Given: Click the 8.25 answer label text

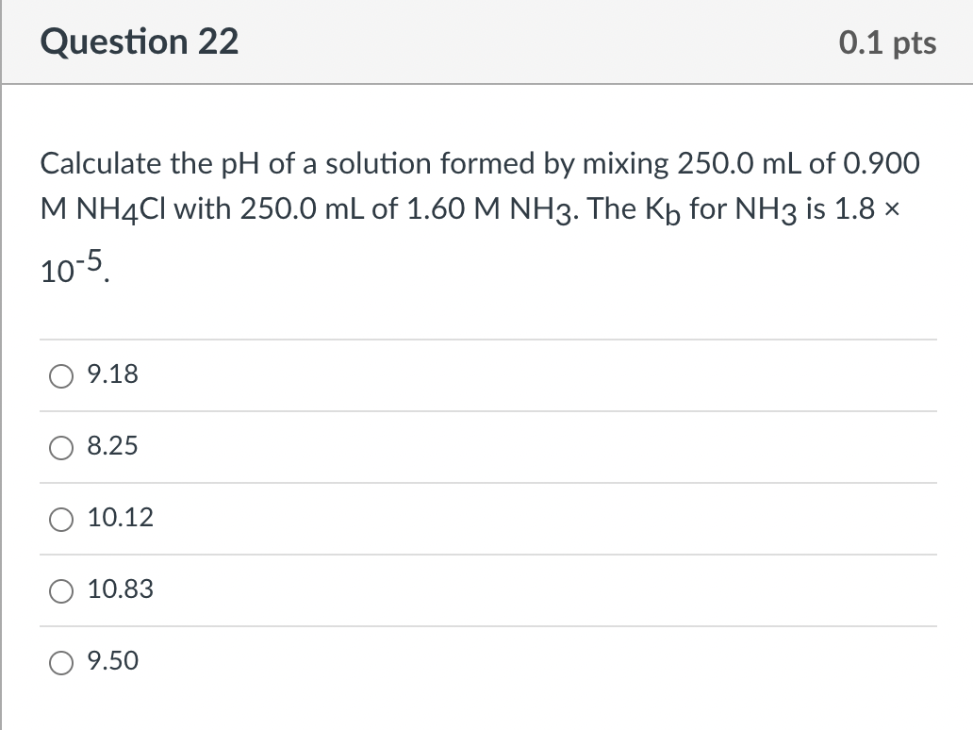Looking at the screenshot, I should pos(112,446).
